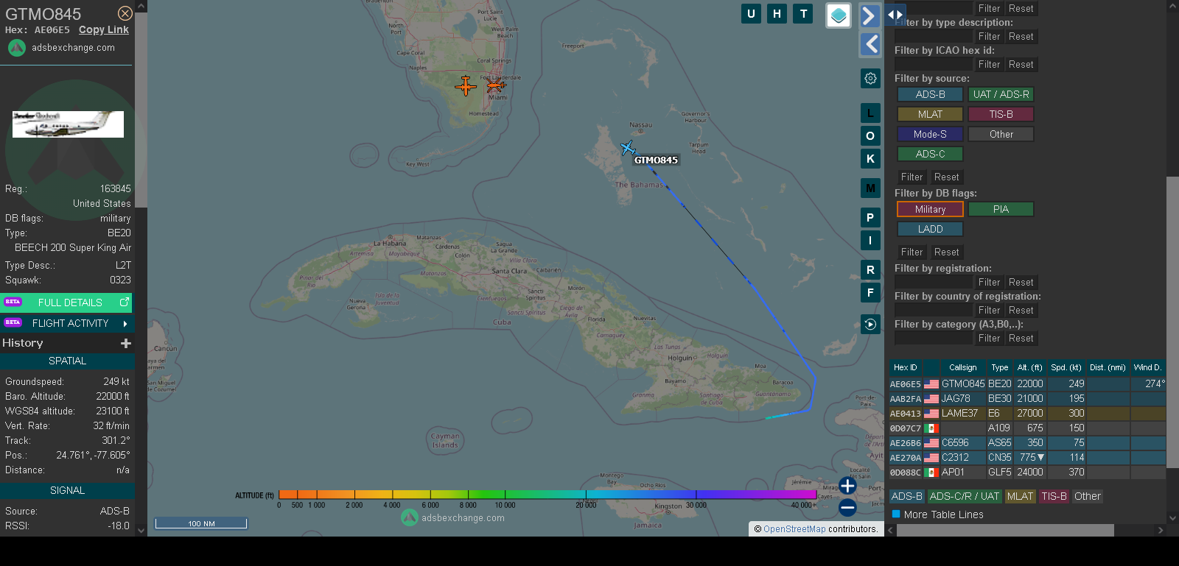Select the GTMO845 aircraft icon on map
The width and height of the screenshot is (1179, 566).
pos(627,149)
